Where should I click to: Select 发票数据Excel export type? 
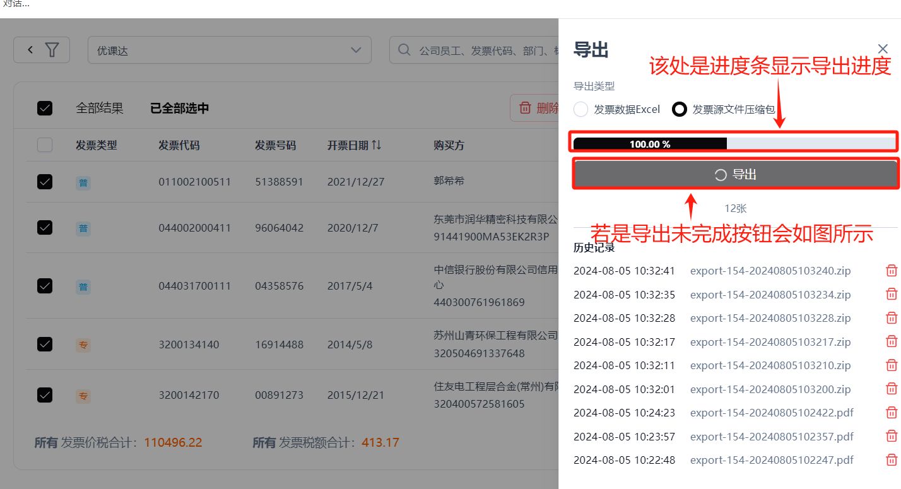[x=580, y=109]
